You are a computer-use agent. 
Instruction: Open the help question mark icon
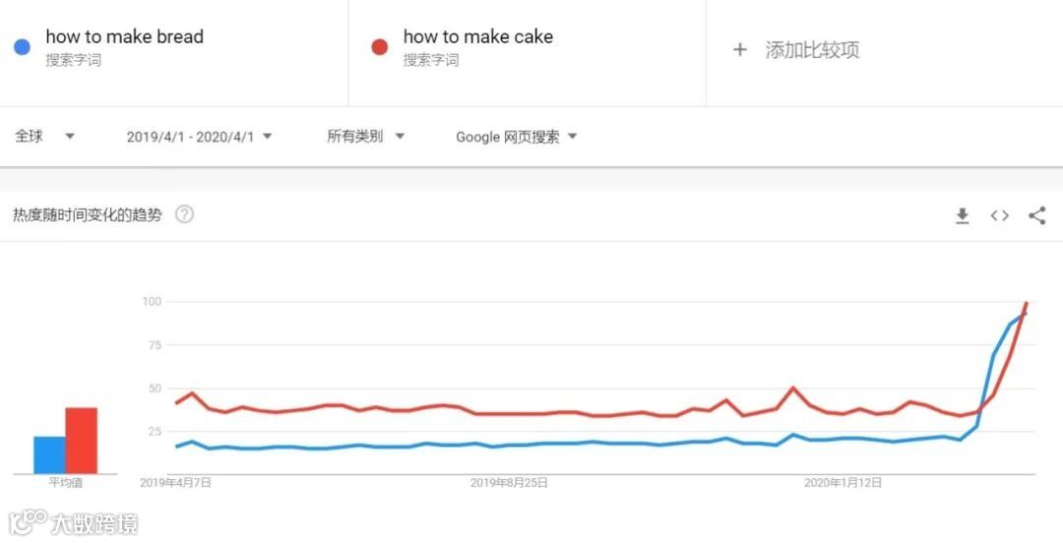(184, 214)
